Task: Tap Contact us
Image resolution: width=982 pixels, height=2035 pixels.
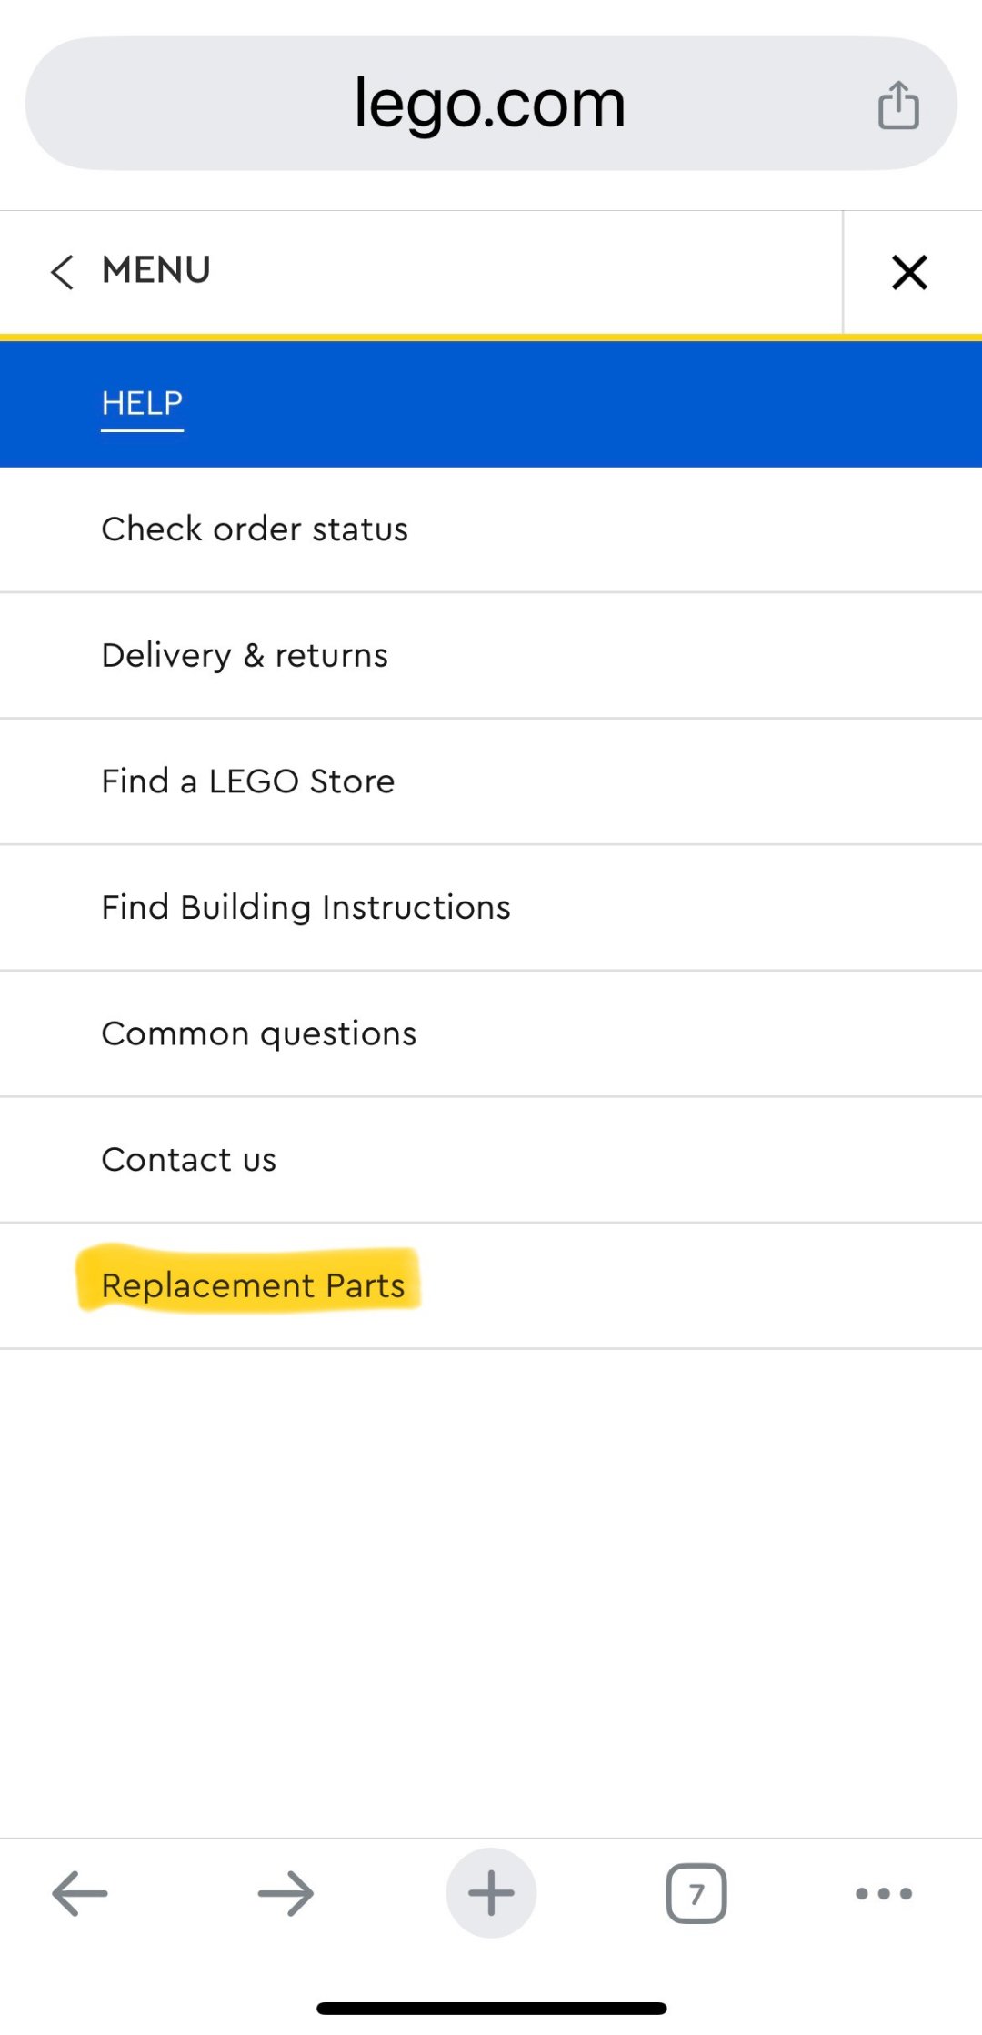Action: [x=189, y=1160]
